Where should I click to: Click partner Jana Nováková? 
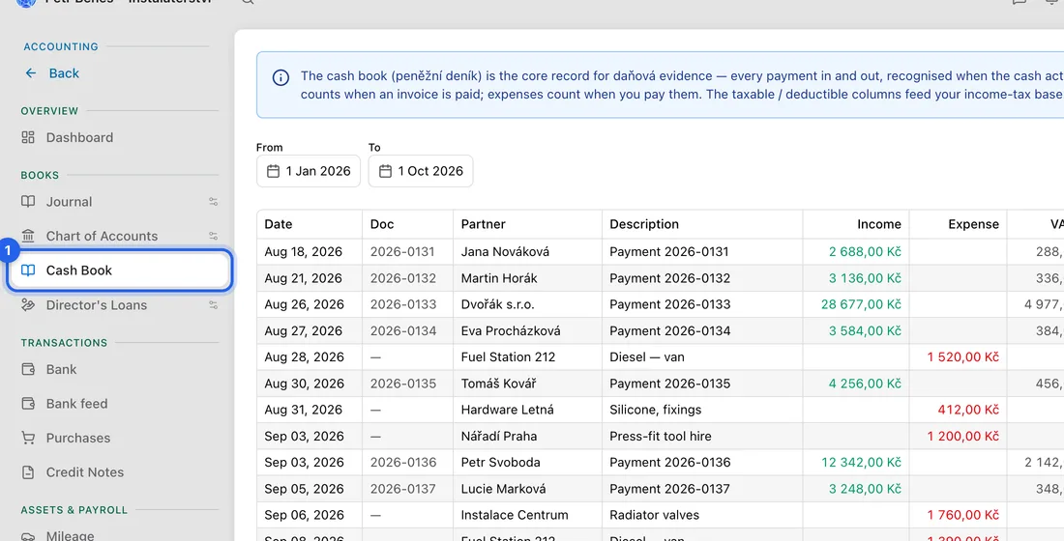tap(505, 251)
